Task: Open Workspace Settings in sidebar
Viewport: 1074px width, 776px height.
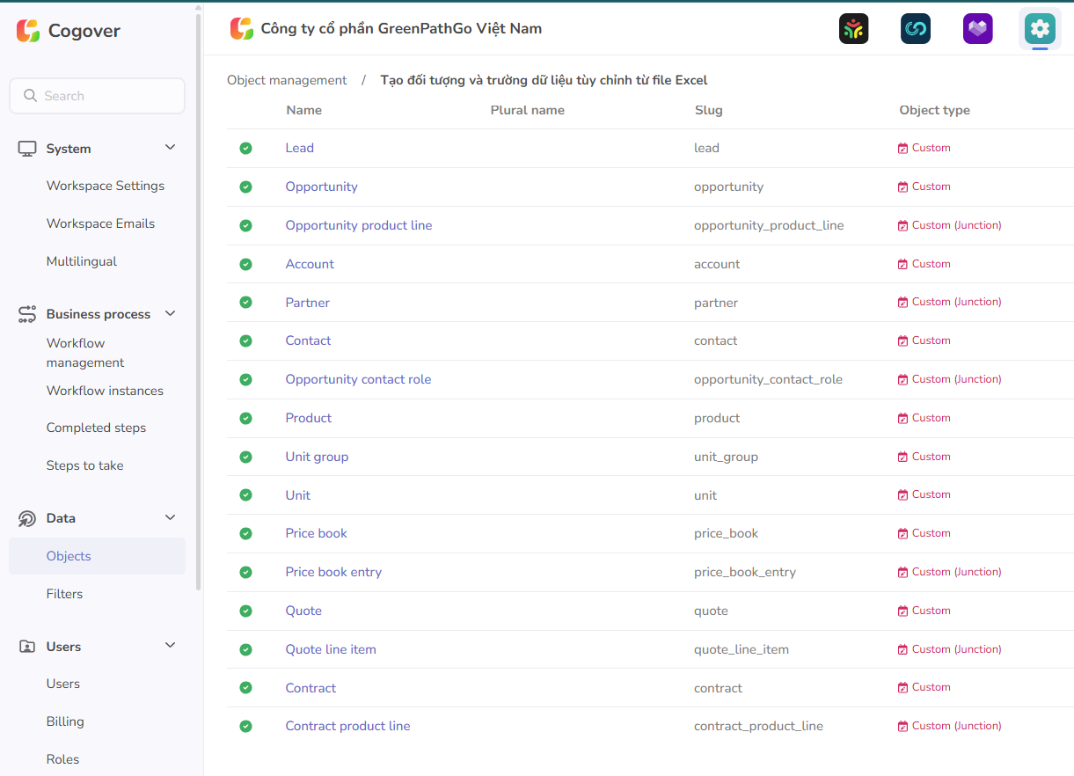Action: tap(106, 186)
